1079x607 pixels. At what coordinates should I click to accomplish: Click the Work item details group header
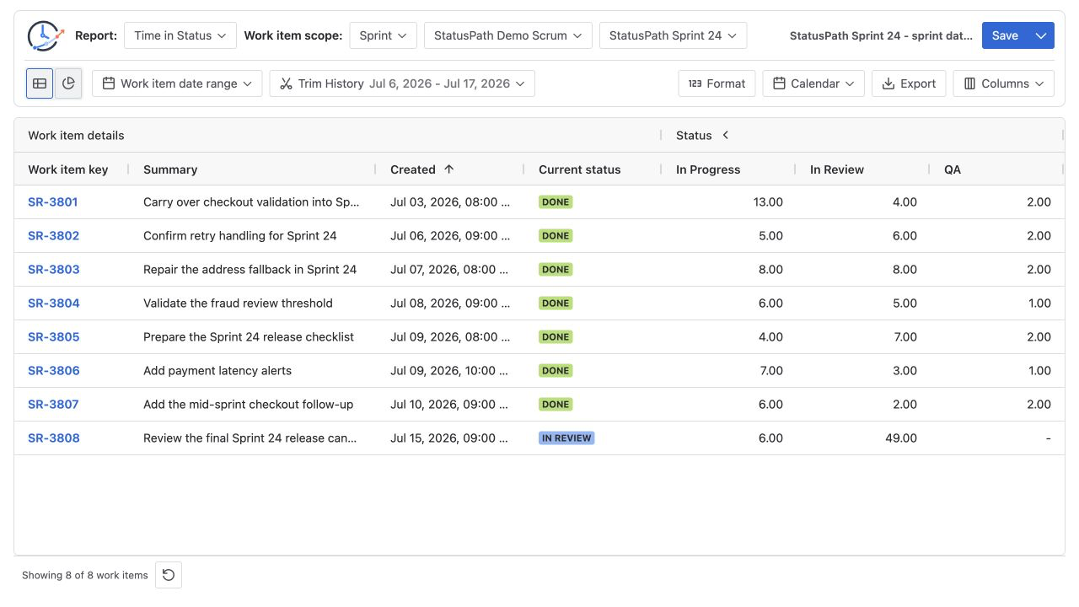[x=76, y=135]
